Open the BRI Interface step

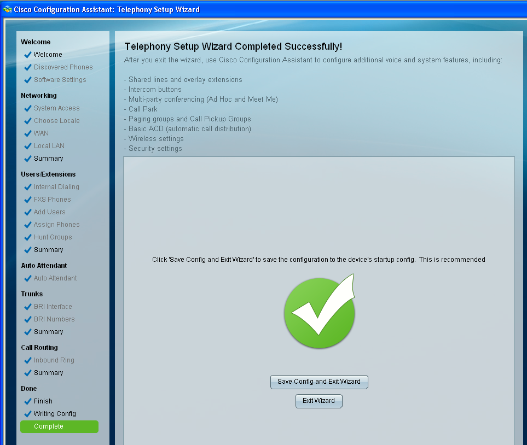tap(53, 307)
